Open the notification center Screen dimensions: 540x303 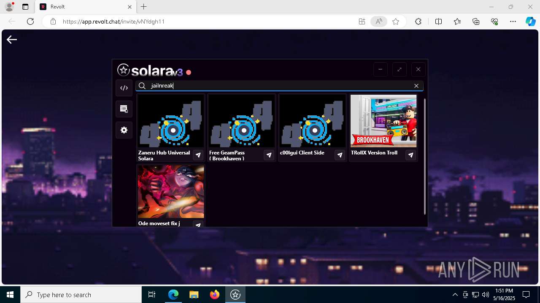(x=526, y=295)
